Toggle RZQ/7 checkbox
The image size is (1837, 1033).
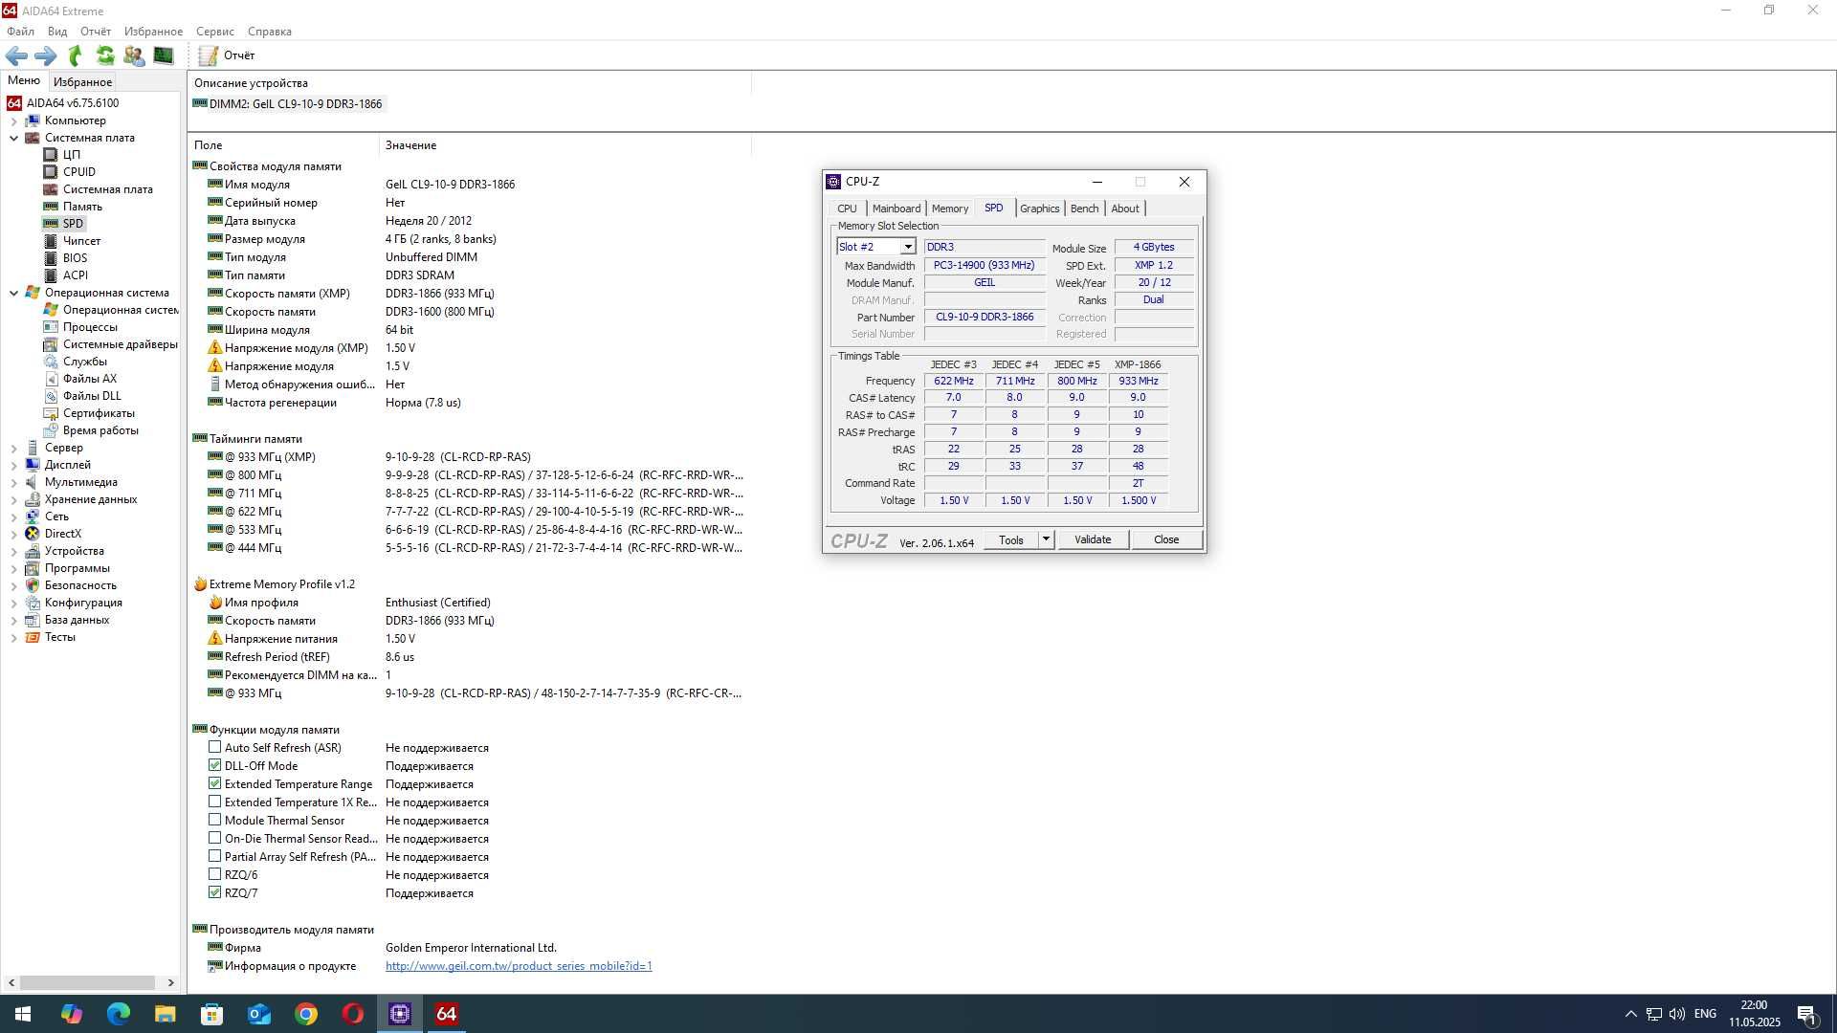click(214, 892)
